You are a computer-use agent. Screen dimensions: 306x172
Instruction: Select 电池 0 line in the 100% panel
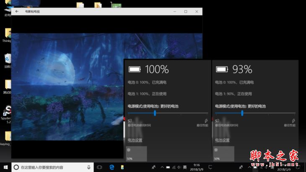147,82
